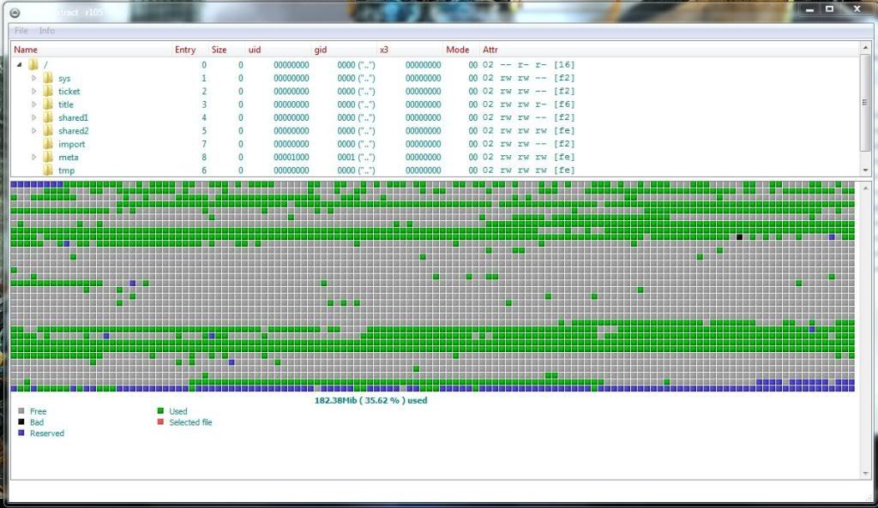Screen dimensions: 878x508
Task: Expand the title folder node
Action: click(x=34, y=105)
